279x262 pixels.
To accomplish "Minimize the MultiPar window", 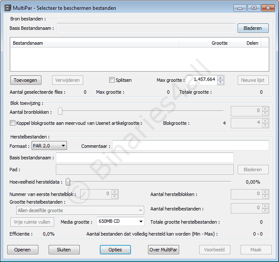I will 240,8.
